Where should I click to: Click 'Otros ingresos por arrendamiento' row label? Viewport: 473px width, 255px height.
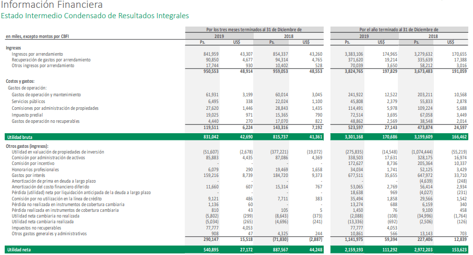[43, 66]
